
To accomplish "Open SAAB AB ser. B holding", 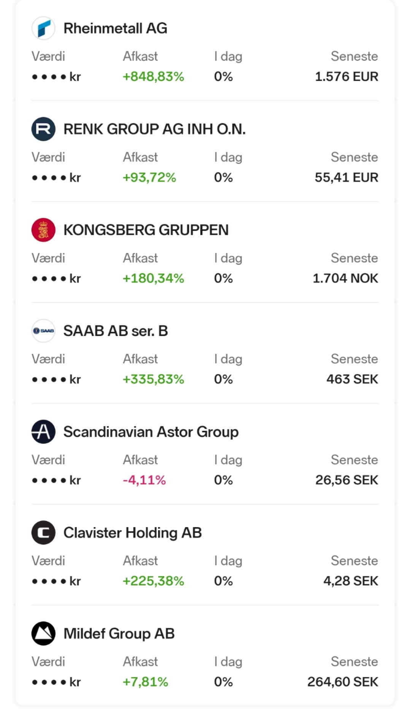I will click(116, 331).
